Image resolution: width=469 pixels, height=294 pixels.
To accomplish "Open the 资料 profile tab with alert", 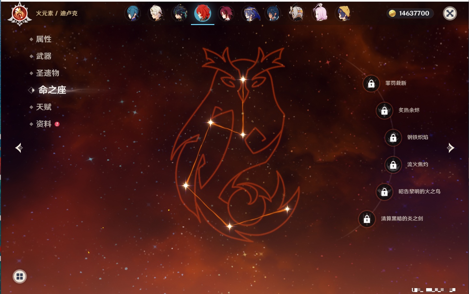I will point(44,124).
